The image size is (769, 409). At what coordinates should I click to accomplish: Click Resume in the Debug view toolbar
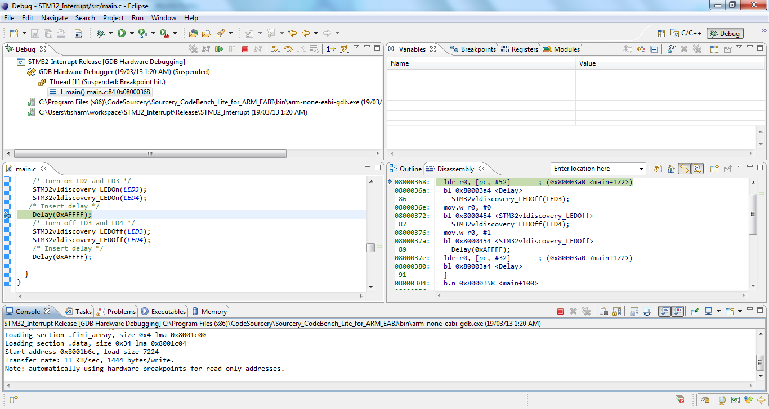220,49
